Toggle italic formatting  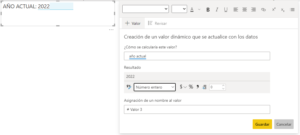pos(217,10)
